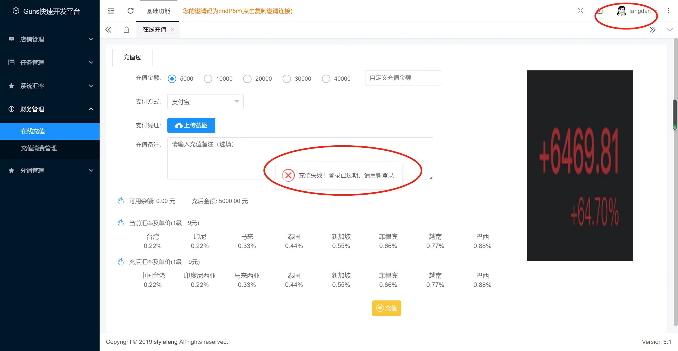The height and width of the screenshot is (351, 678).
Task: Copy invitation link from the invite code text
Action: (x=238, y=11)
